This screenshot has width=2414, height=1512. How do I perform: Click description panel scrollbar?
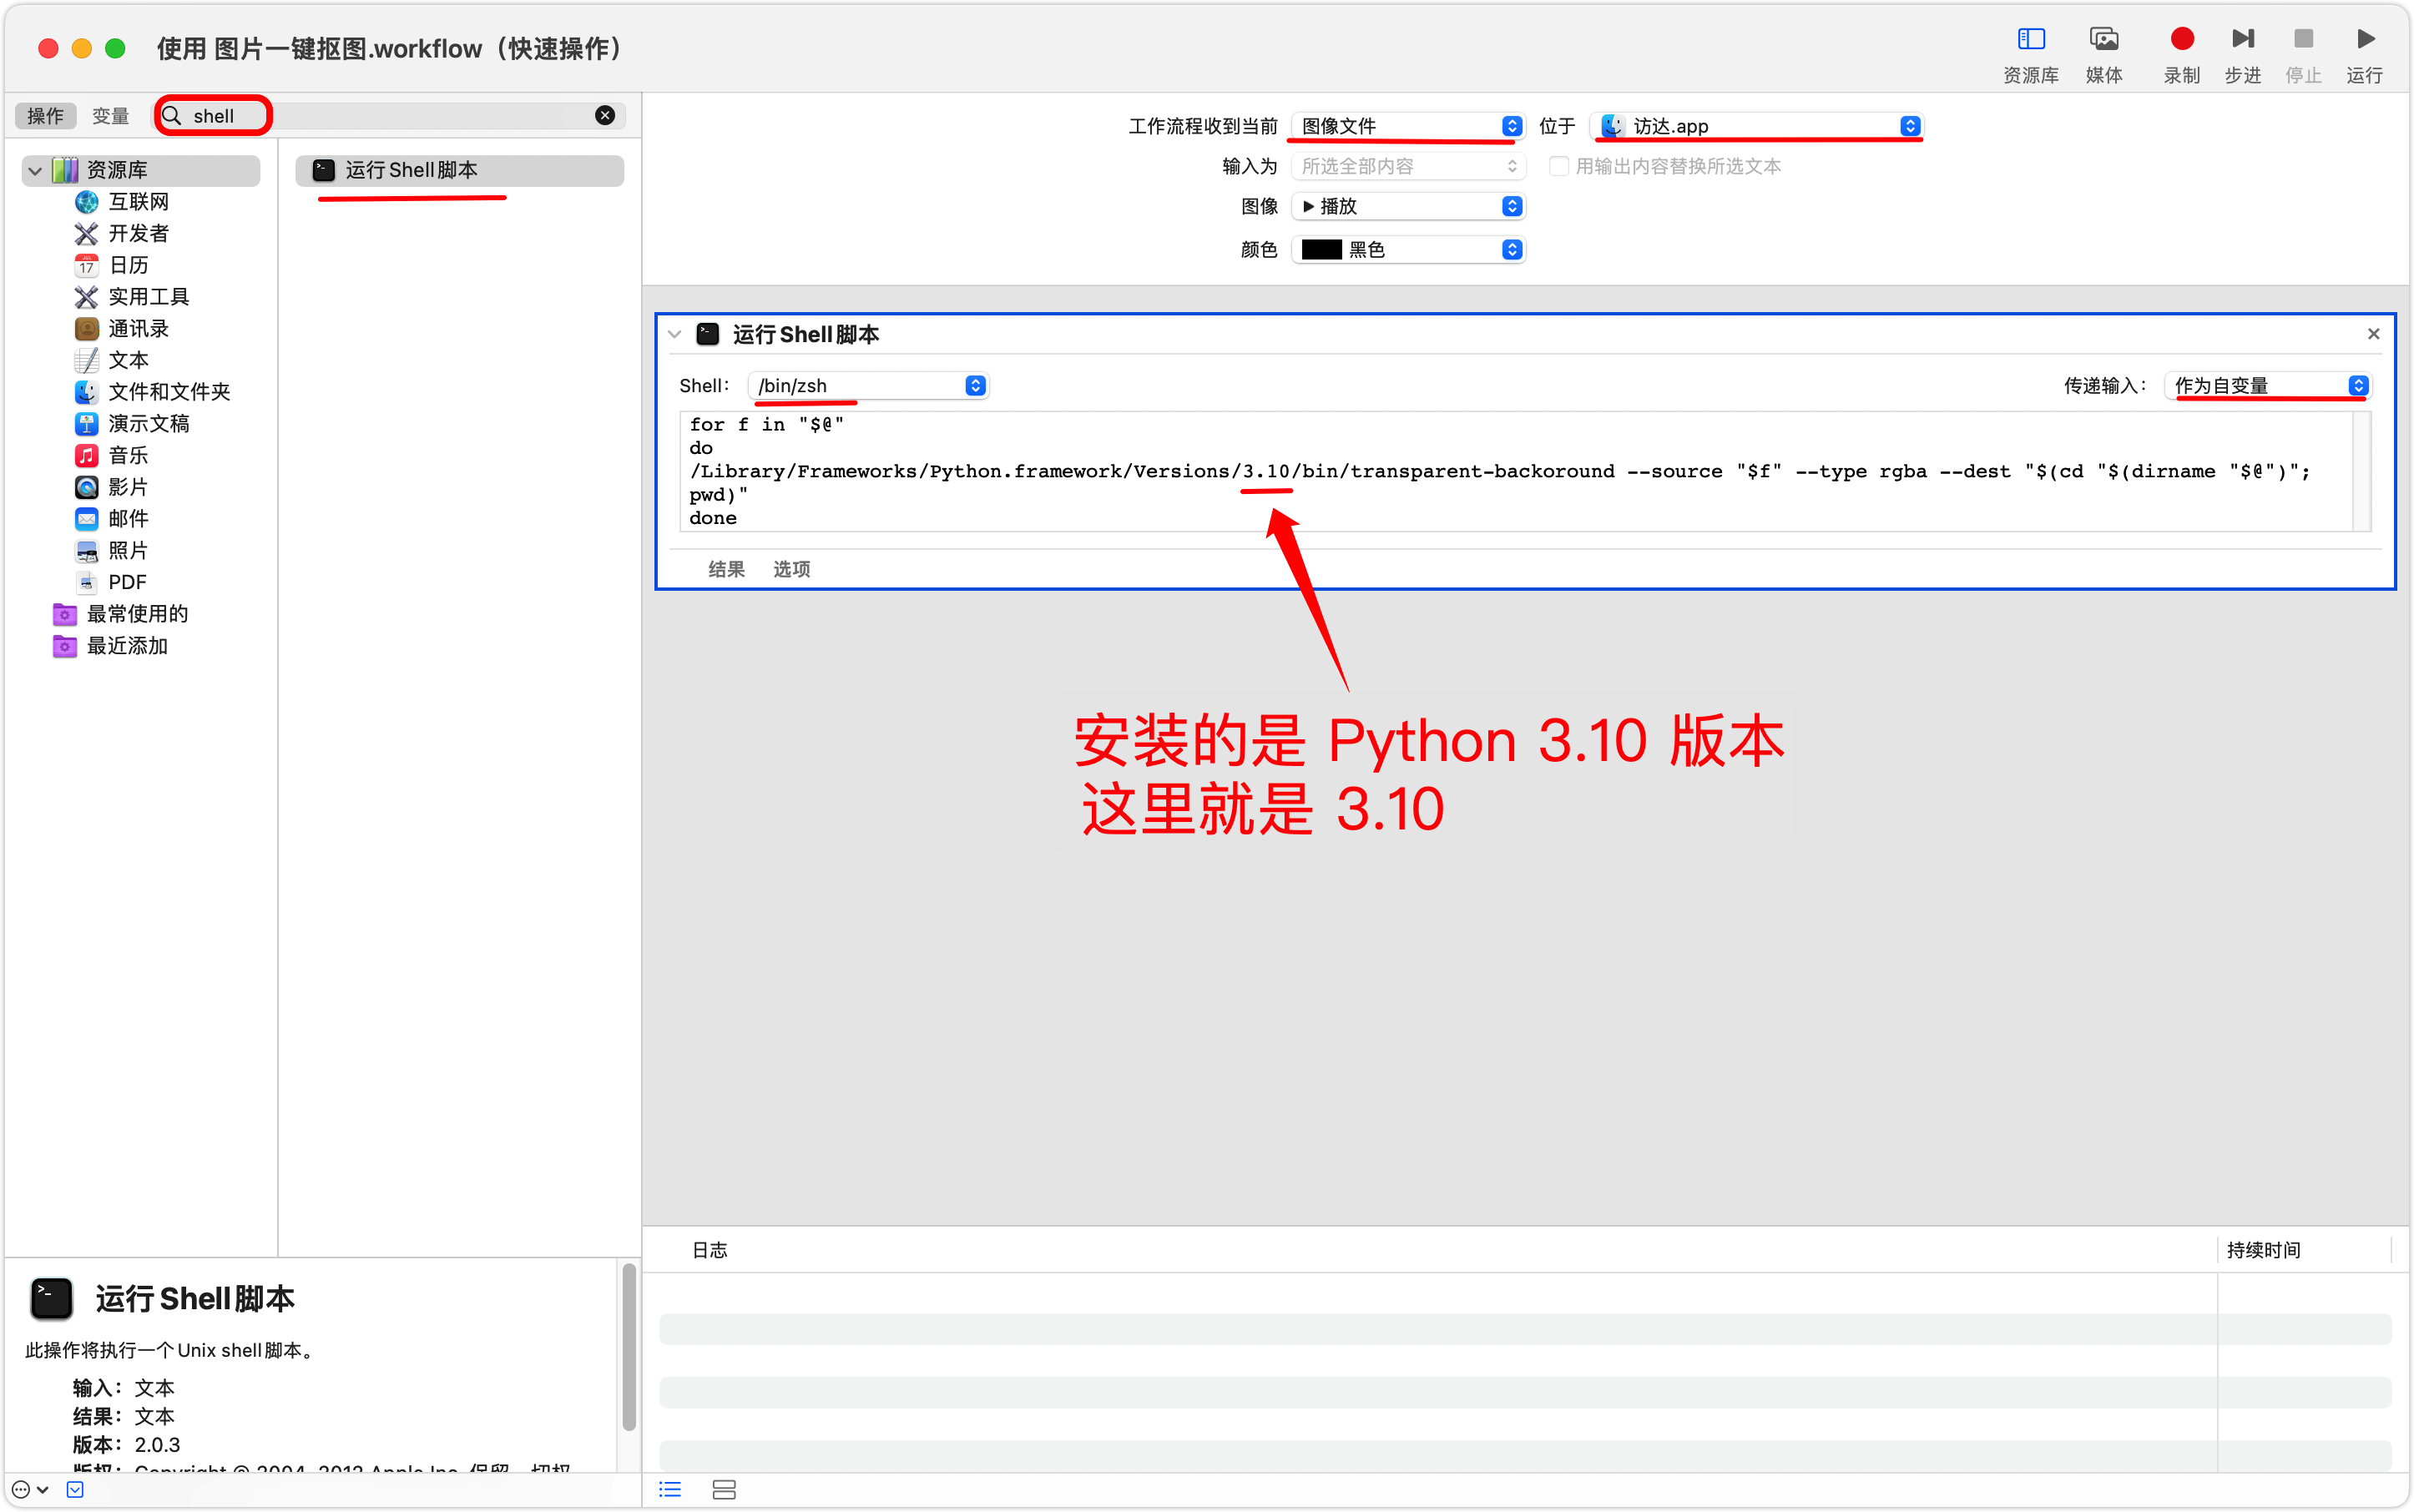629,1347
